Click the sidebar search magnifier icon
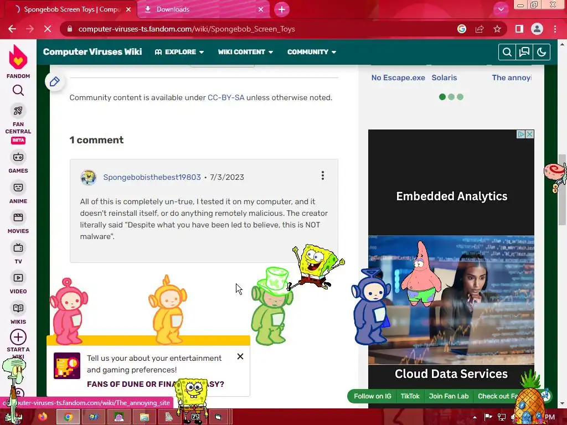Screen dimensions: 567x425 (18, 90)
